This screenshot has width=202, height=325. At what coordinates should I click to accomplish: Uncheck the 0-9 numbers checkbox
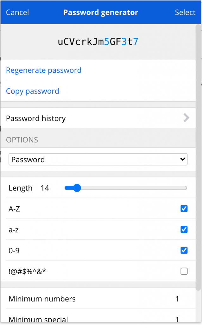click(x=184, y=250)
